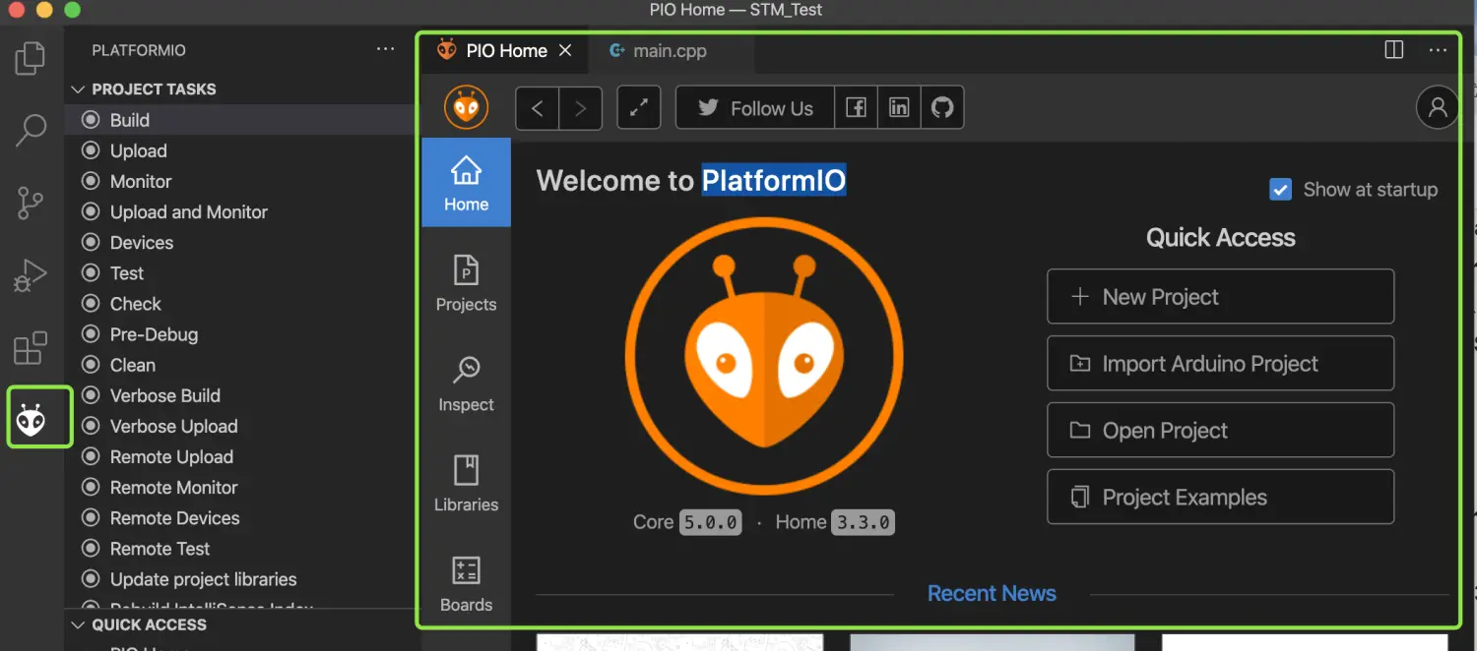Open the Extensions view
1477x651 pixels.
coord(31,348)
